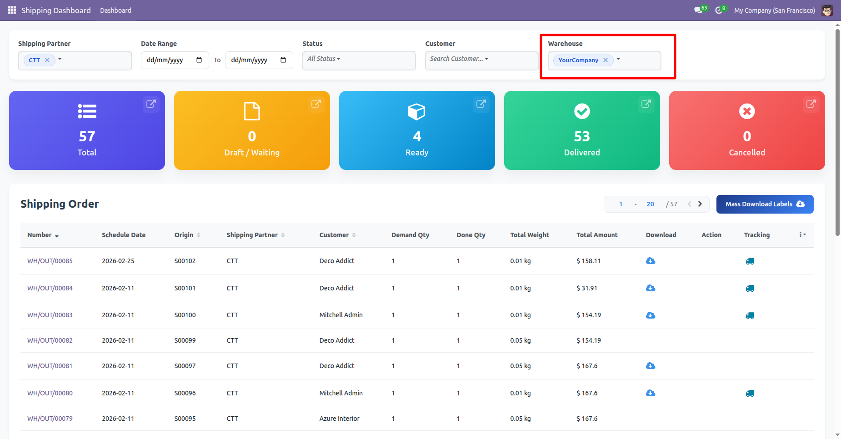The height and width of the screenshot is (439, 841).
Task: Open external link on Total card
Action: pos(151,104)
